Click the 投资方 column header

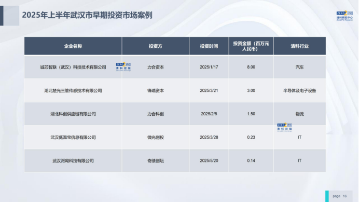tap(156, 46)
